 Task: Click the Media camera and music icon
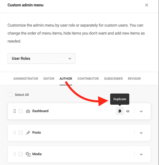[x=28, y=154]
